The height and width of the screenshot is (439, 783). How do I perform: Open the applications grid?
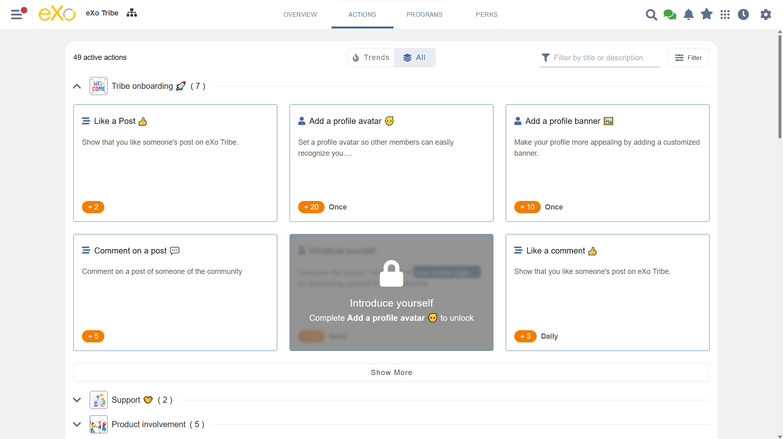pyautogui.click(x=725, y=14)
